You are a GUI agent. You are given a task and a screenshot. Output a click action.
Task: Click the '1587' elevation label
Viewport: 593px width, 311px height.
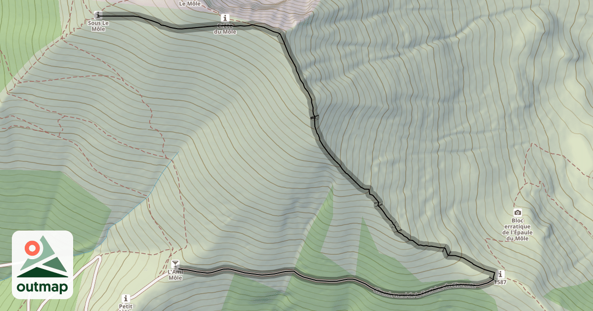pyautogui.click(x=501, y=283)
